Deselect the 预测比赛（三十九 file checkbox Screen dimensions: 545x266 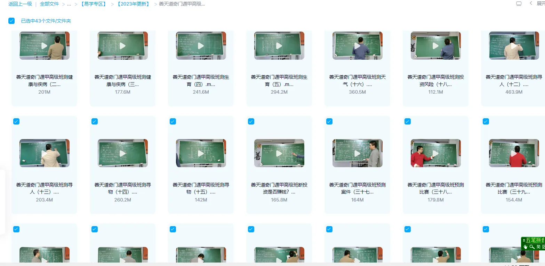click(x=486, y=121)
